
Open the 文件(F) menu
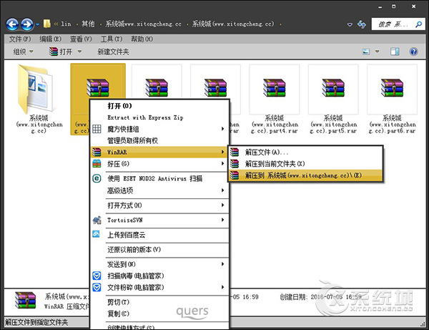pos(20,39)
